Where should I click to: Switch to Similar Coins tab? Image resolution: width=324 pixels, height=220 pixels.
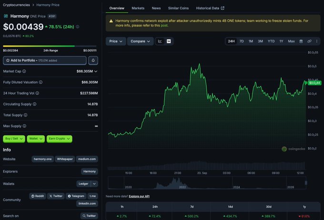(x=178, y=8)
